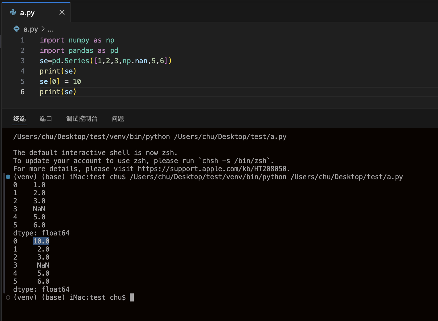Select the a.py tab title
438x321 pixels.
27,13
